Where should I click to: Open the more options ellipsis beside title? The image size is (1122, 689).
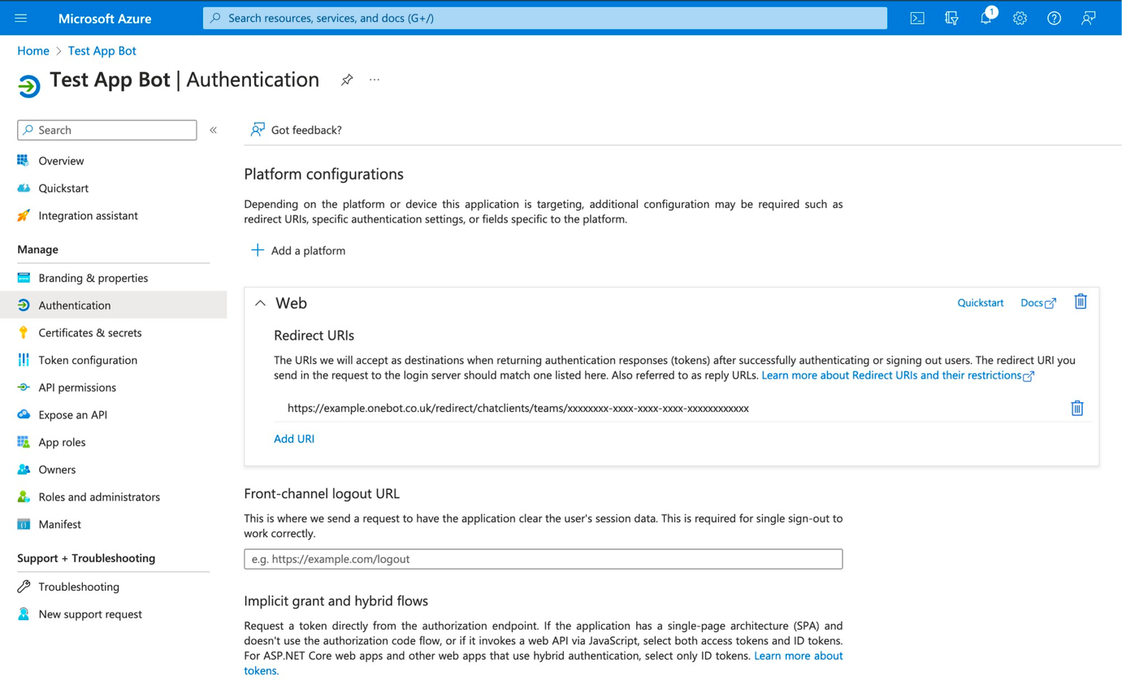[x=375, y=80]
